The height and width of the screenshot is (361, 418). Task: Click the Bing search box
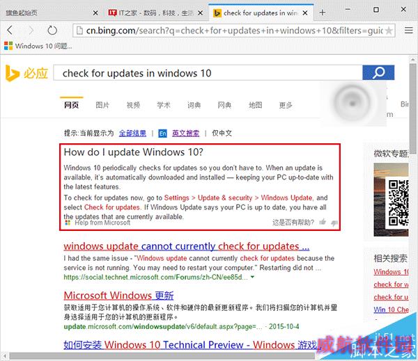[x=208, y=72]
